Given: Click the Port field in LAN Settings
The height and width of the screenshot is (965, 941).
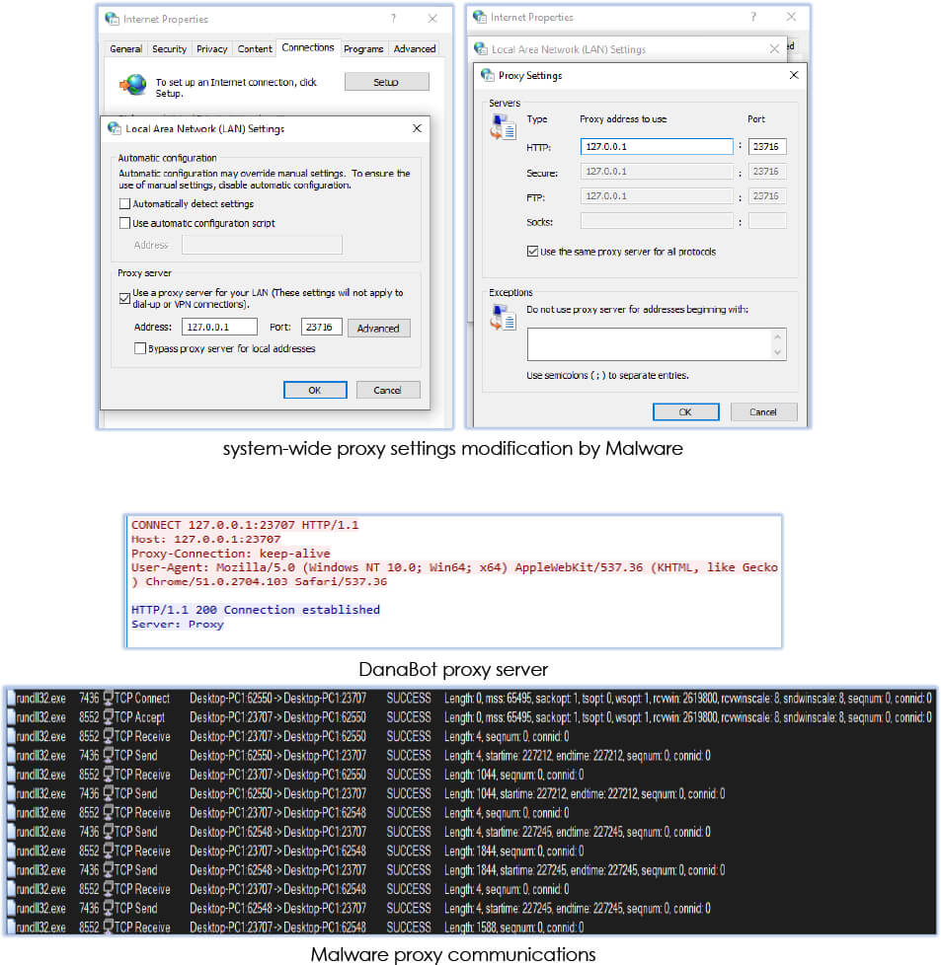Looking at the screenshot, I should pyautogui.click(x=323, y=328).
